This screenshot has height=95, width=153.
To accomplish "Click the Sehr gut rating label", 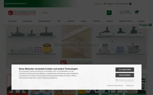I will [x=110, y=4].
